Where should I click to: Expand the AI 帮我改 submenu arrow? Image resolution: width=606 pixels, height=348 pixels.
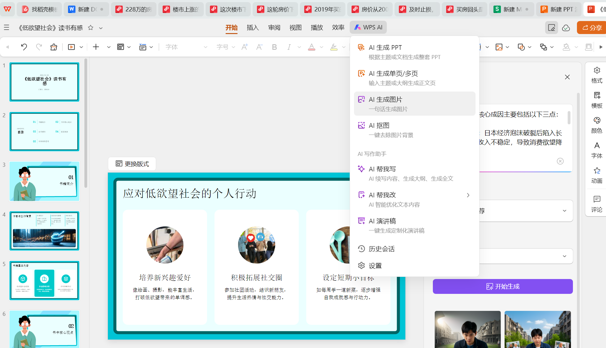click(x=468, y=195)
